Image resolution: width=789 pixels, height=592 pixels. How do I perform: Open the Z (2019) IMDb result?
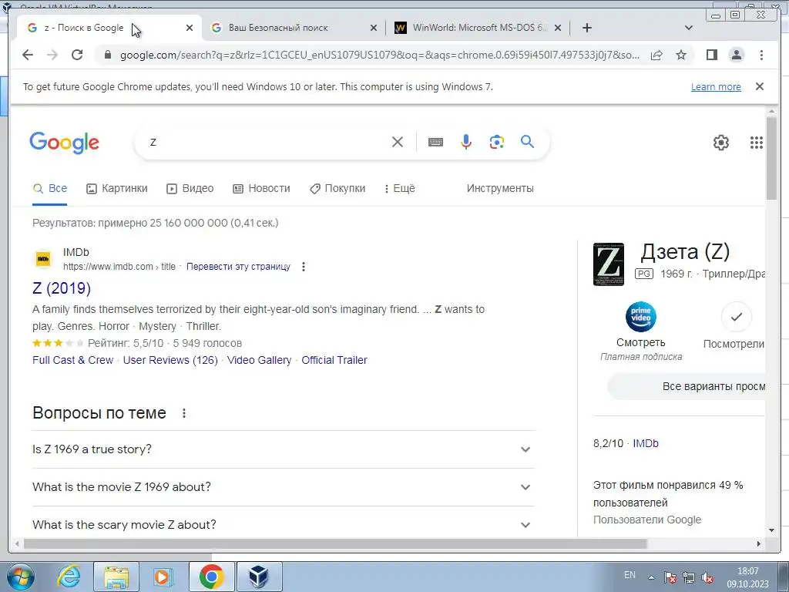(x=62, y=288)
